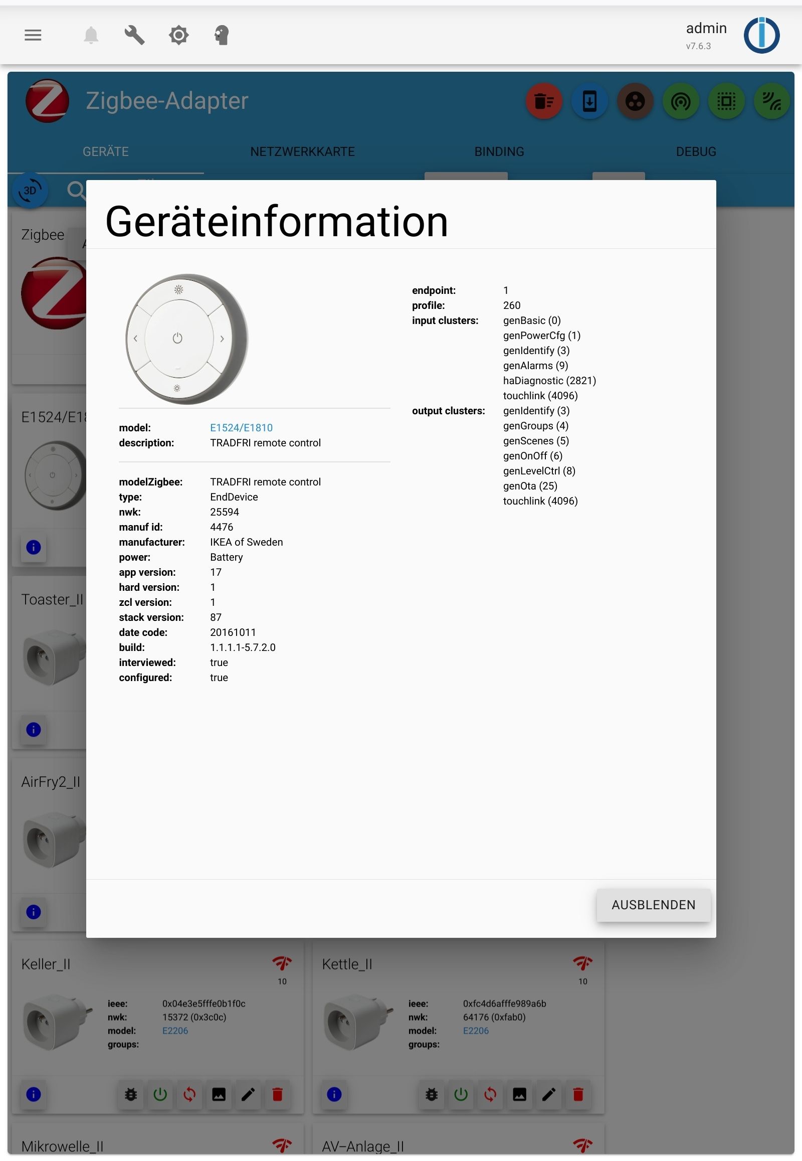Click the blue firmware download button
802x1161 pixels.
point(589,101)
